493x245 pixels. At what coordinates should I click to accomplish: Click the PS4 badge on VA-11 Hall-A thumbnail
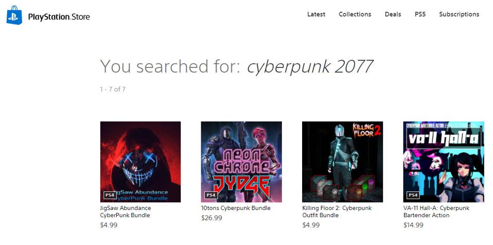(x=413, y=195)
